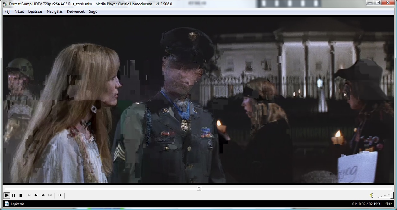Click the application icon in the title bar
The image size is (397, 210).
tap(5, 4)
